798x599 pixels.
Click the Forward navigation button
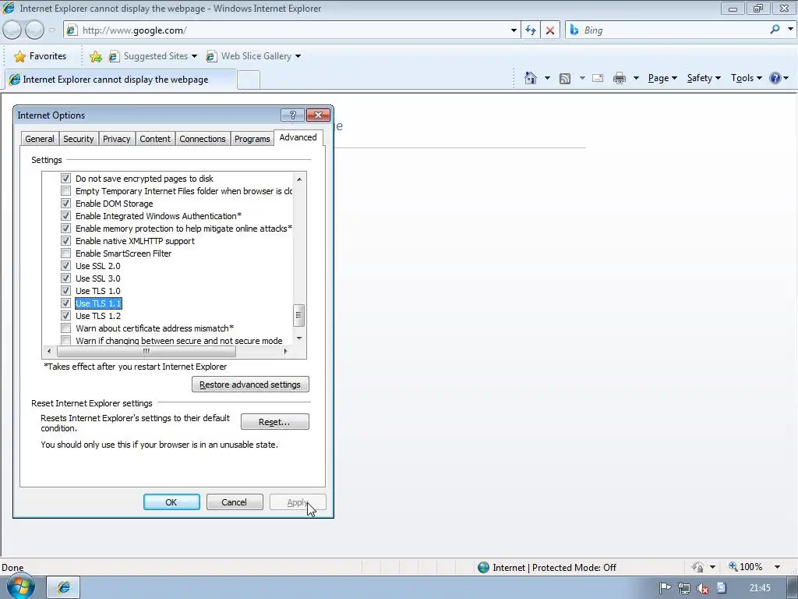pos(34,30)
